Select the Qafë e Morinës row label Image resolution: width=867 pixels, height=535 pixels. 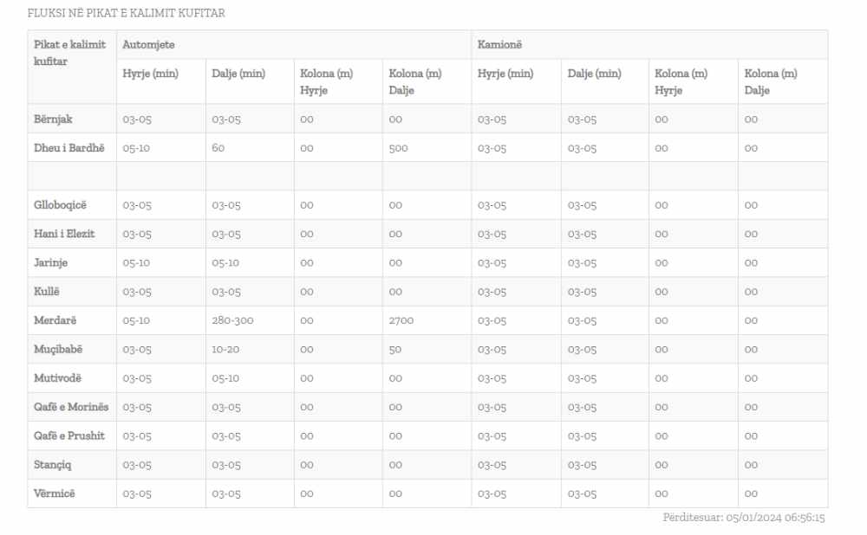[71, 407]
